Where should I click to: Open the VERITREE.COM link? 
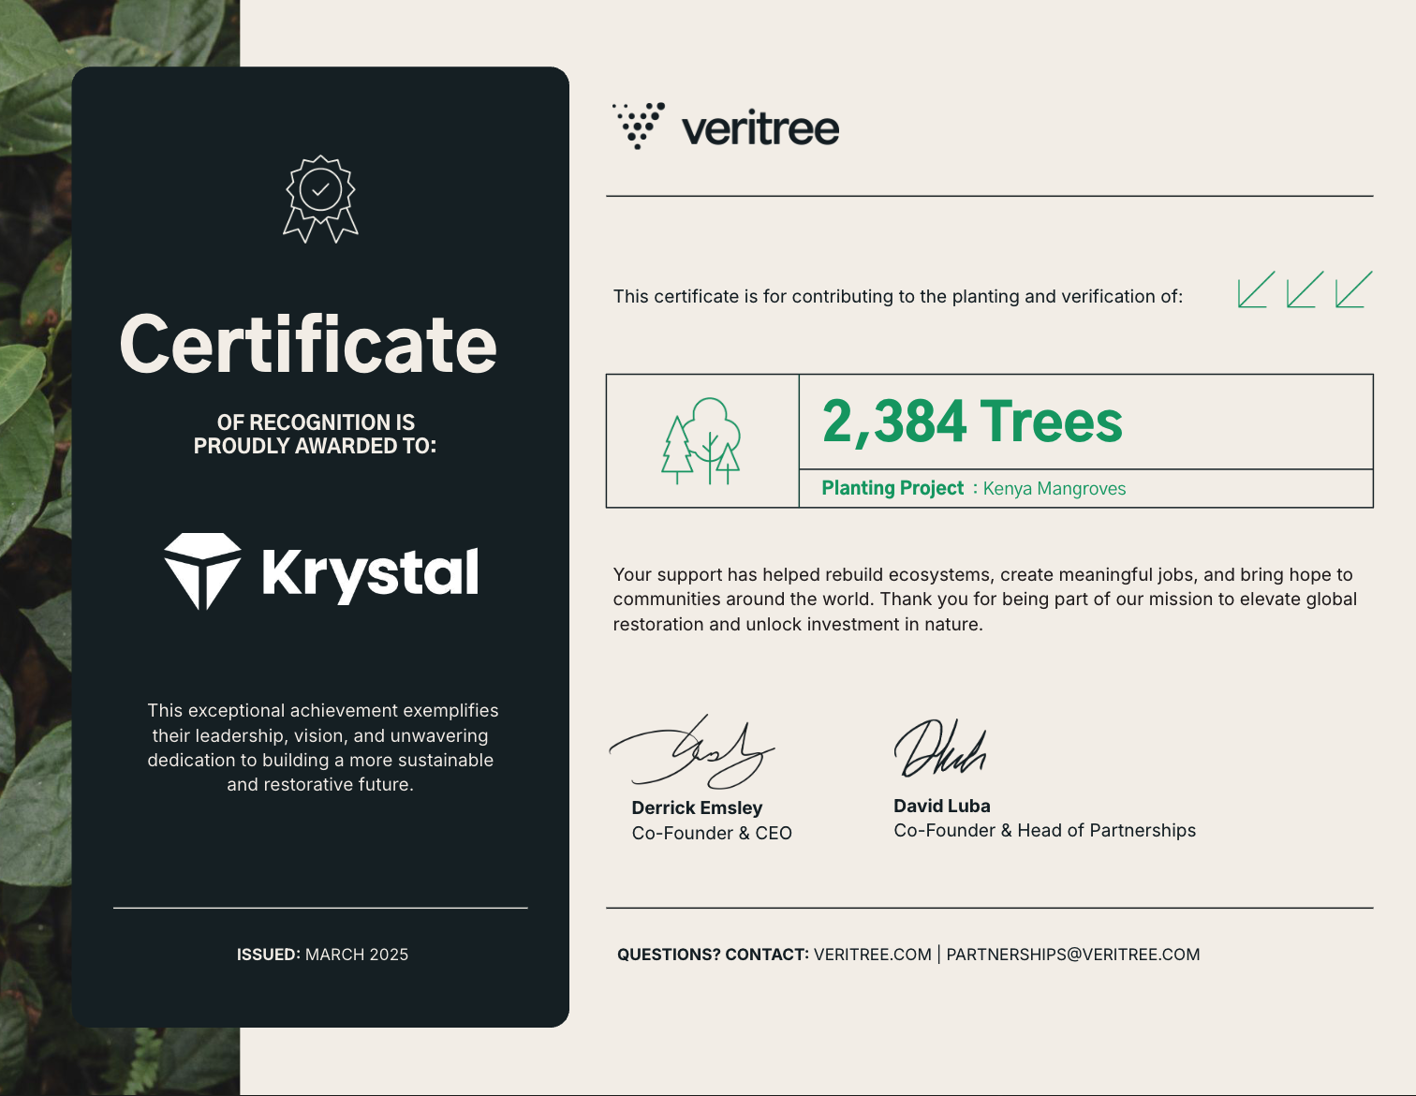(873, 955)
